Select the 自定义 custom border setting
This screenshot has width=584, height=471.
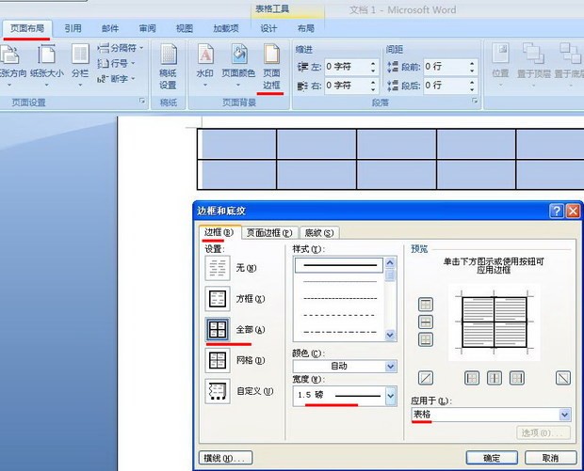pos(218,391)
